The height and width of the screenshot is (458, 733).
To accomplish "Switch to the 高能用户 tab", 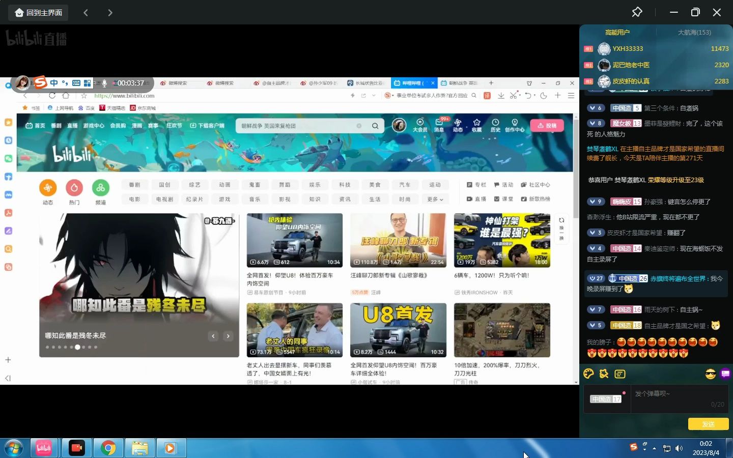I will [617, 32].
